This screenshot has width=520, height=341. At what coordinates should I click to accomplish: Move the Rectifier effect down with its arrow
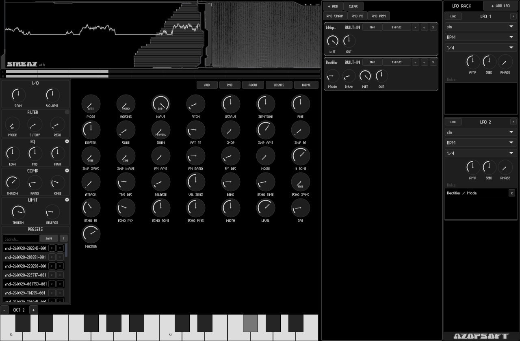(x=425, y=62)
